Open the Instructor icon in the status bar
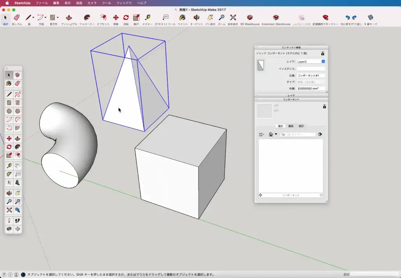This screenshot has width=401, height=278. coord(23,275)
